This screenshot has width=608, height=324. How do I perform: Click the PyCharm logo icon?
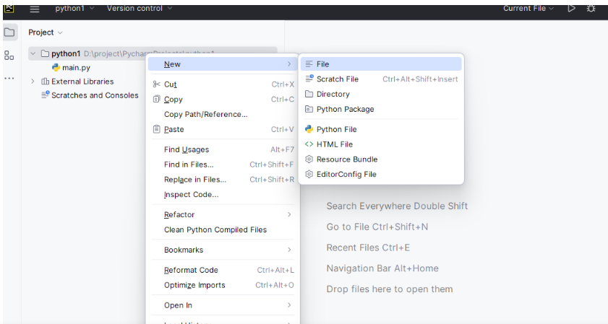point(9,8)
